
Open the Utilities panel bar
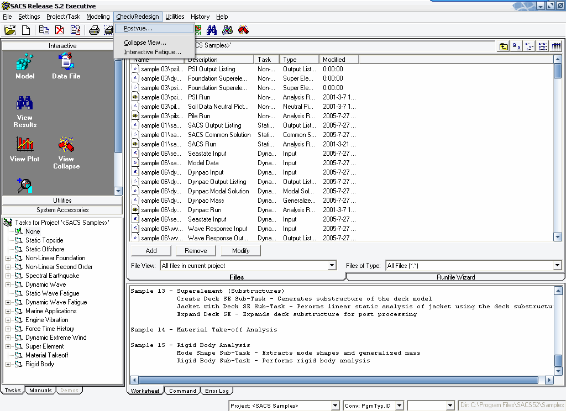(x=62, y=201)
